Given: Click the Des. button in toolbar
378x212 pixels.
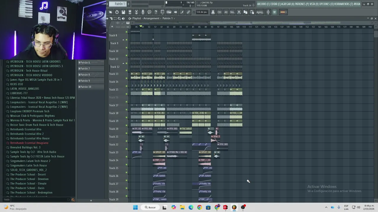Looking at the screenshot, I should click(x=232, y=12).
